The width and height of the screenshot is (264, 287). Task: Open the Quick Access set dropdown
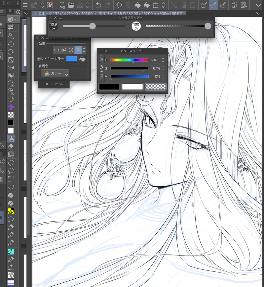click(13, 19)
